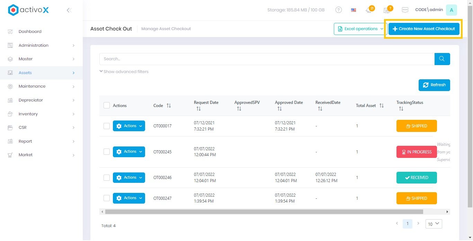Change page size dropdown showing 10
The width and height of the screenshot is (473, 241).
tap(434, 224)
